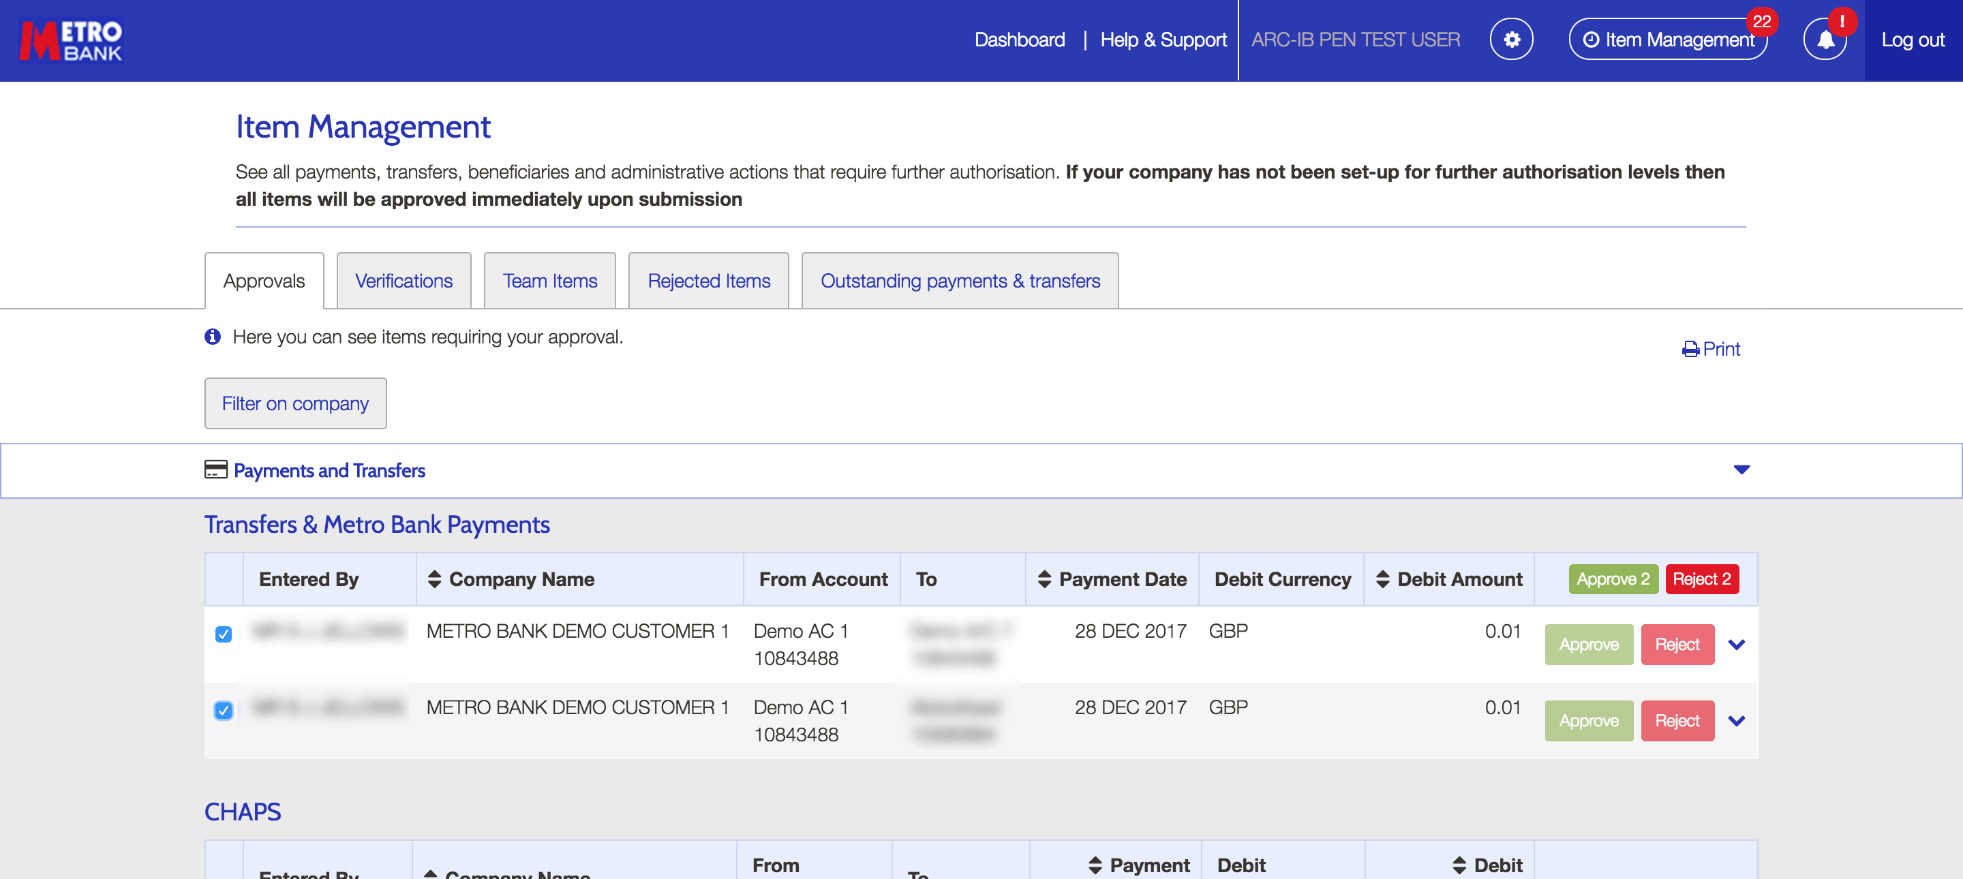Click the notification bell icon
This screenshot has height=879, width=1963.
click(1825, 40)
